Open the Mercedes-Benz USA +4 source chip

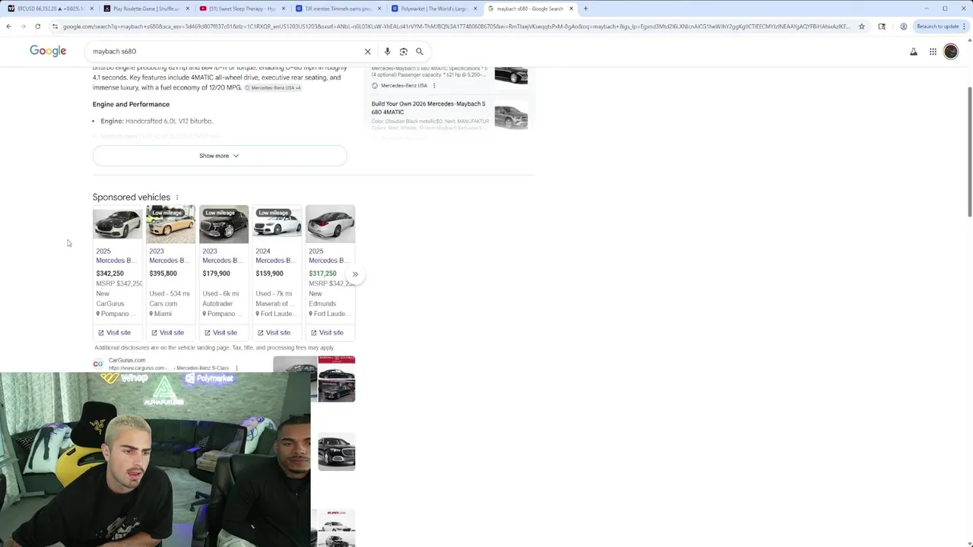[273, 88]
